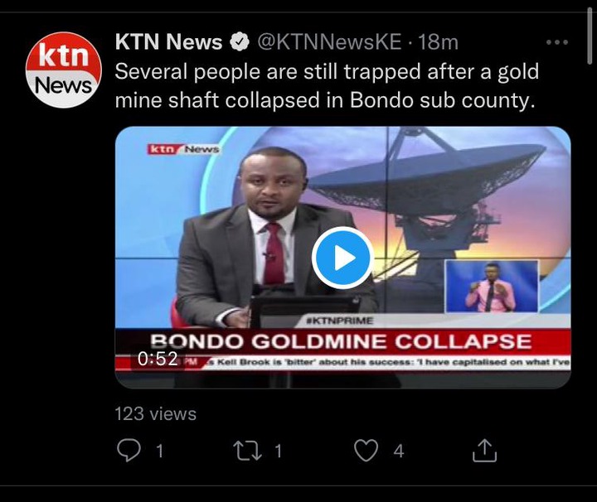Image resolution: width=597 pixels, height=502 pixels.
Task: Click the sign language interpreter inset
Action: pos(491,287)
